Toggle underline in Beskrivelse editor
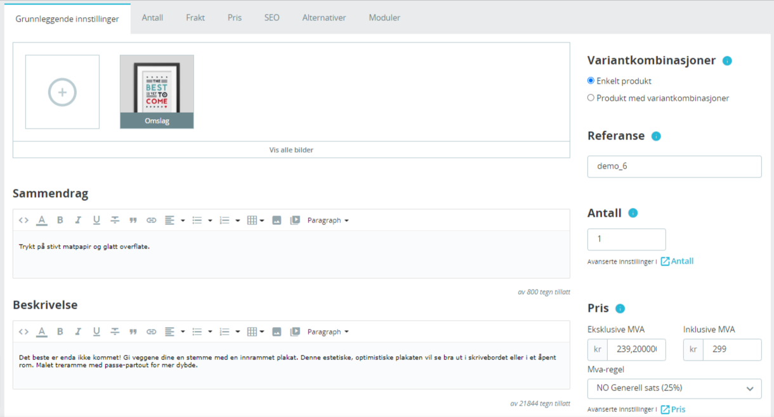Screen dimensions: 774x417 pos(96,332)
